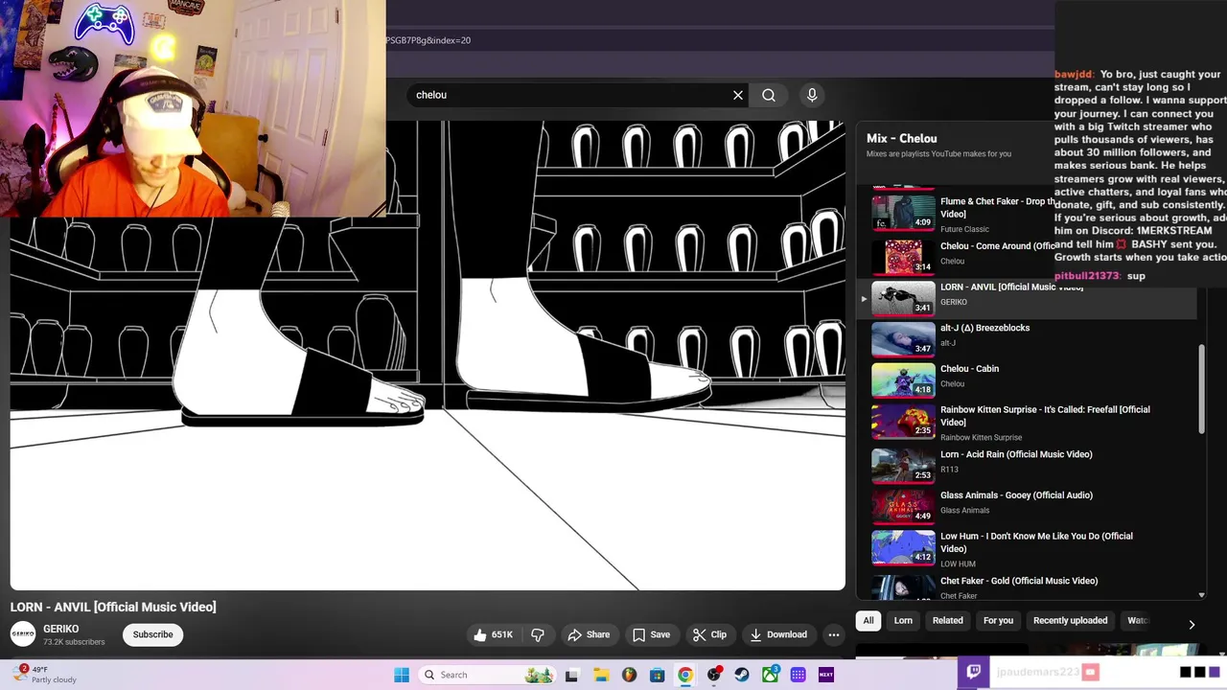The width and height of the screenshot is (1227, 690).
Task: Select the Recently uploaded filter chip
Action: pyautogui.click(x=1070, y=620)
